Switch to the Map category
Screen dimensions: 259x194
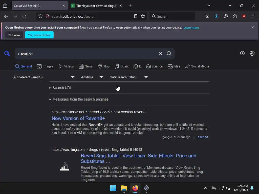tap(104, 66)
